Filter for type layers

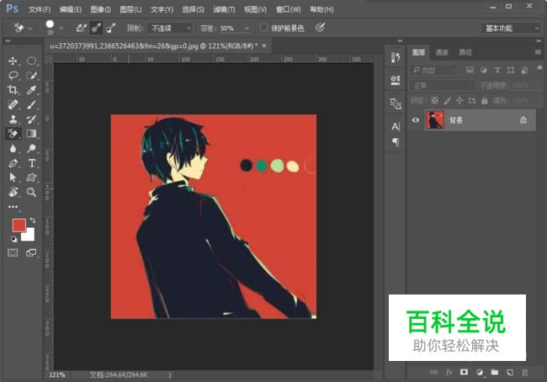(x=497, y=70)
